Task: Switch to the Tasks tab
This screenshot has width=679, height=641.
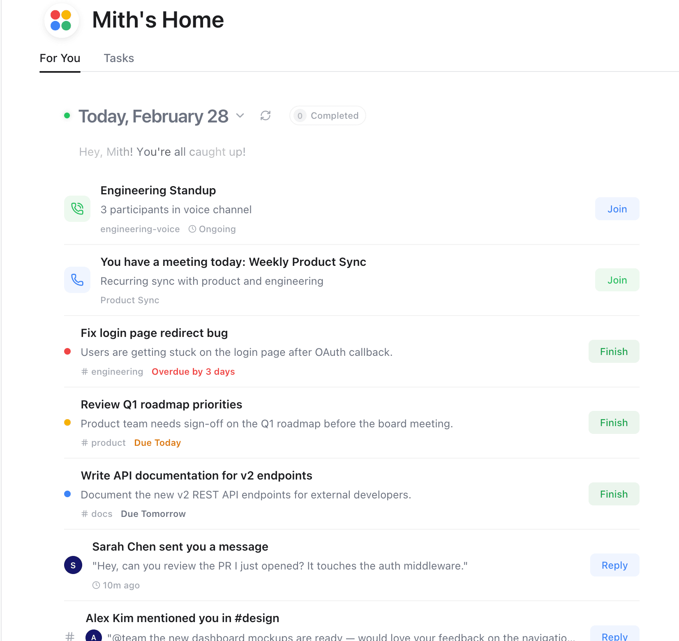Action: tap(119, 58)
